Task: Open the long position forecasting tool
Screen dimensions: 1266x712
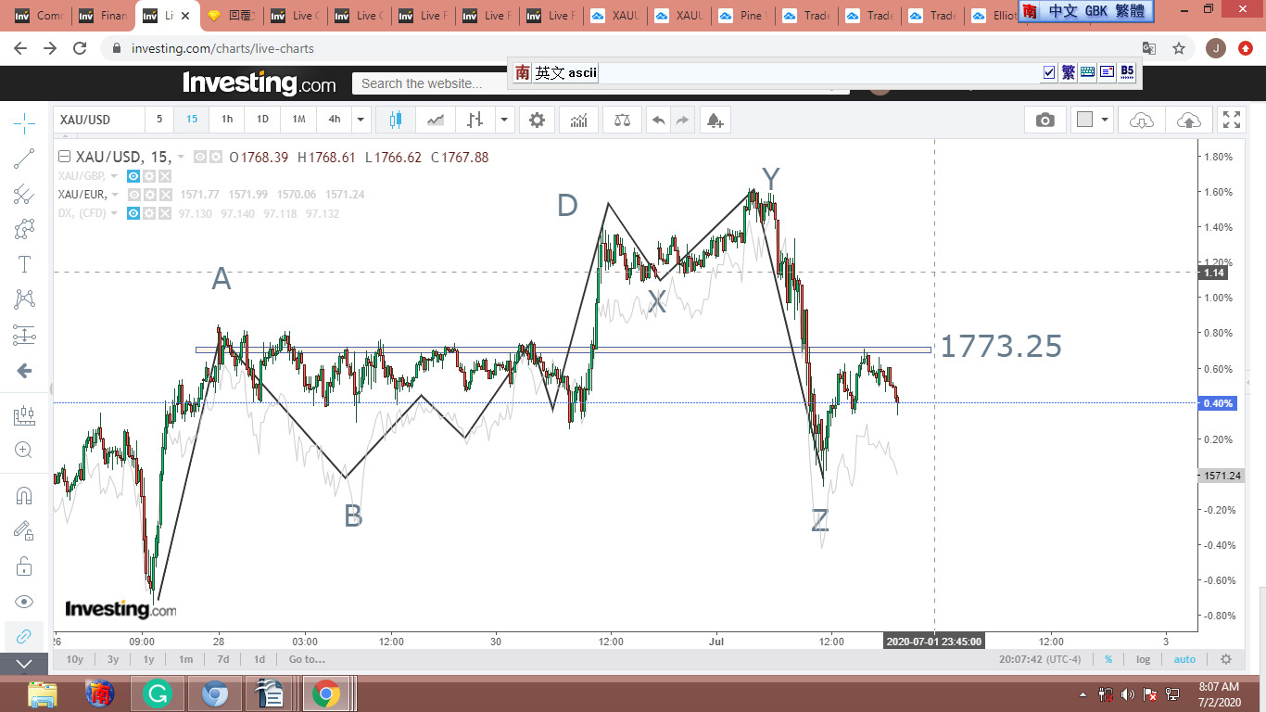Action: tap(25, 335)
